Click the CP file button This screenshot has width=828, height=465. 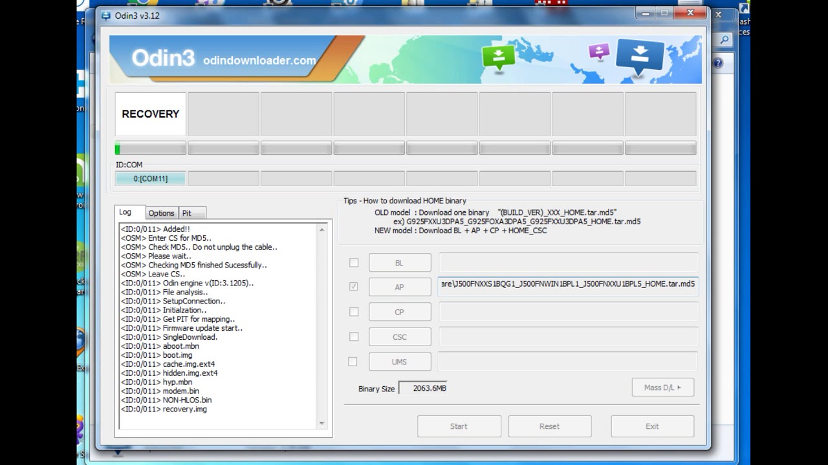(x=400, y=312)
